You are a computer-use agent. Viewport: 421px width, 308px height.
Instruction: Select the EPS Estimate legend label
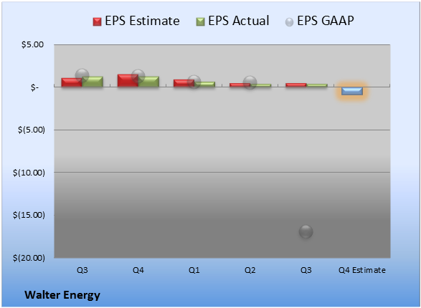coord(142,21)
